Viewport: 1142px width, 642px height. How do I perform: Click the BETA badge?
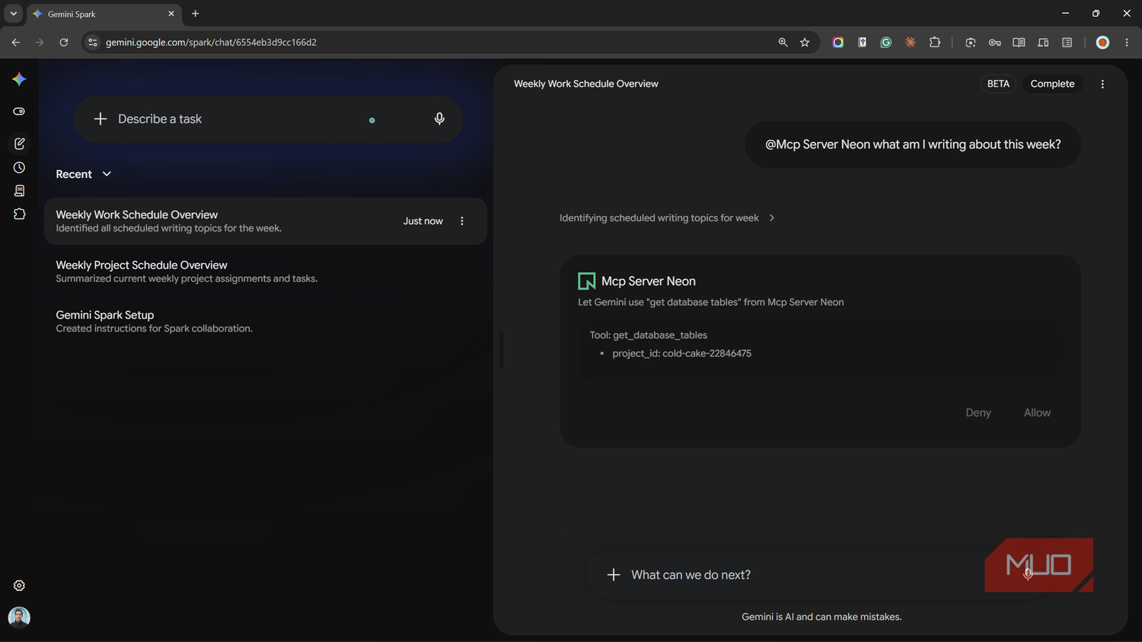998,84
